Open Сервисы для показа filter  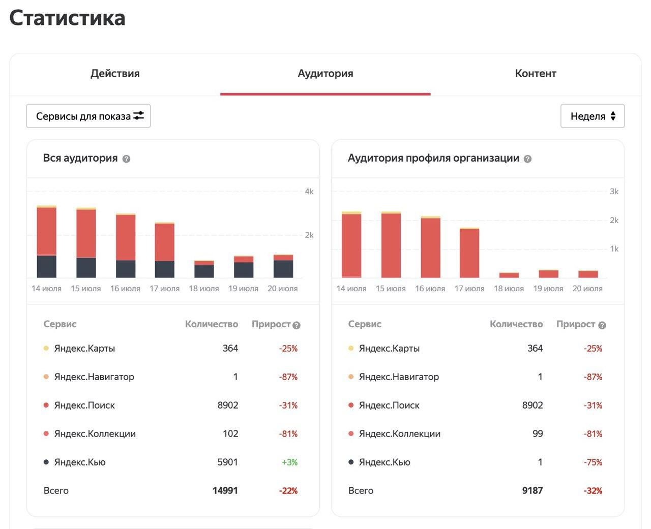88,116
